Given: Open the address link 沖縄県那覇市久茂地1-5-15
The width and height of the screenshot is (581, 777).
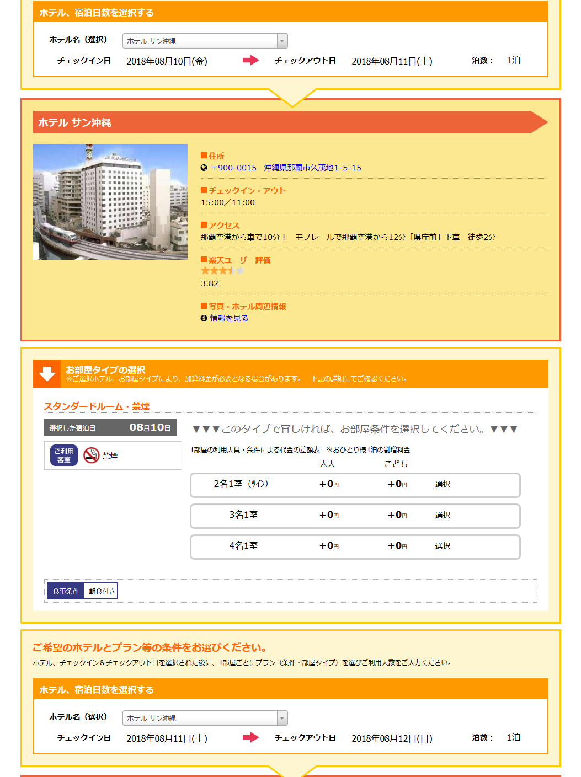Looking at the screenshot, I should 312,168.
